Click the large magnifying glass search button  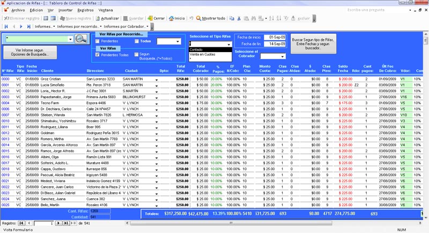tap(82, 39)
